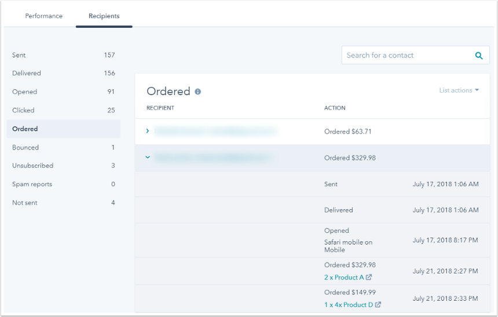The image size is (498, 317).
Task: Switch to the Performance tab
Action: point(44,16)
